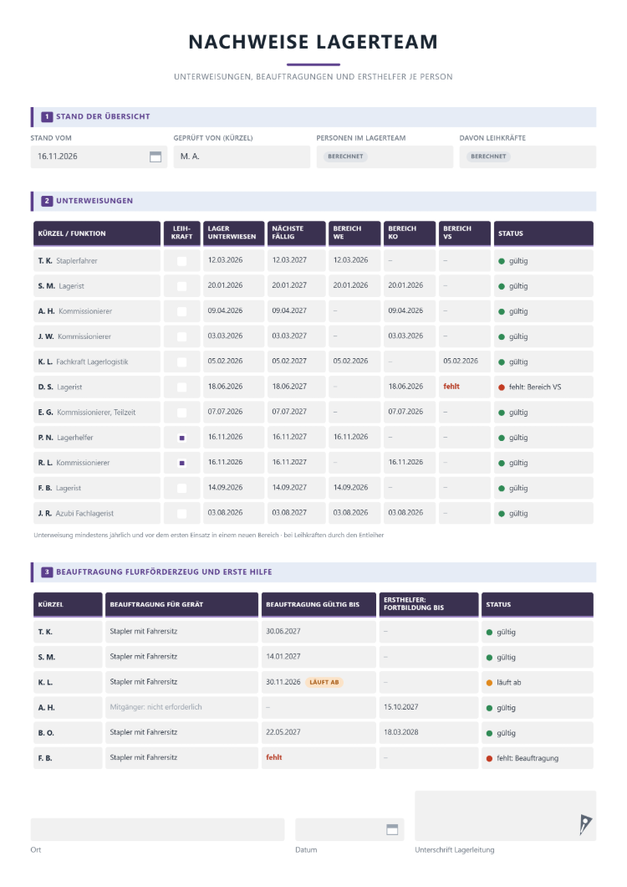627x887 pixels.
Task: Toggle Leihkraft checkbox for T. K. Staplerfahrer
Action: pyautogui.click(x=181, y=261)
